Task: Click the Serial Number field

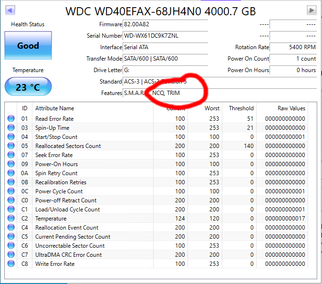Action: pyautogui.click(x=166, y=36)
